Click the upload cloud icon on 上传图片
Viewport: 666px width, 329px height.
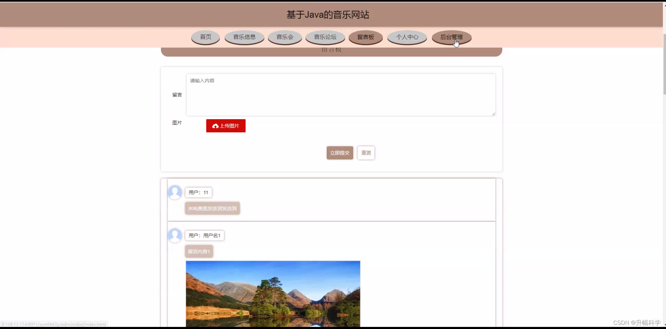click(x=215, y=126)
